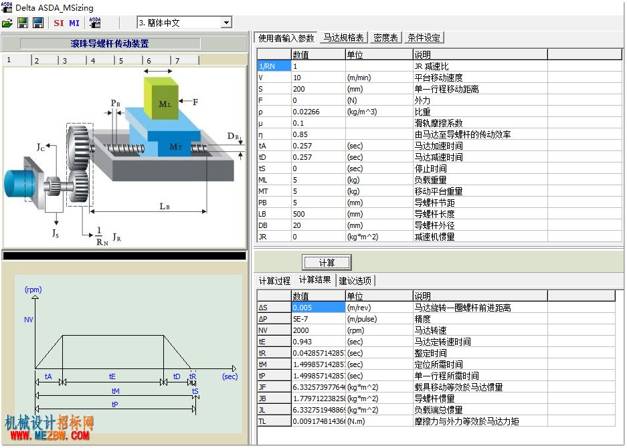This screenshot has height=448, width=627.
Task: Open the 条件设定 tab
Action: 424,37
